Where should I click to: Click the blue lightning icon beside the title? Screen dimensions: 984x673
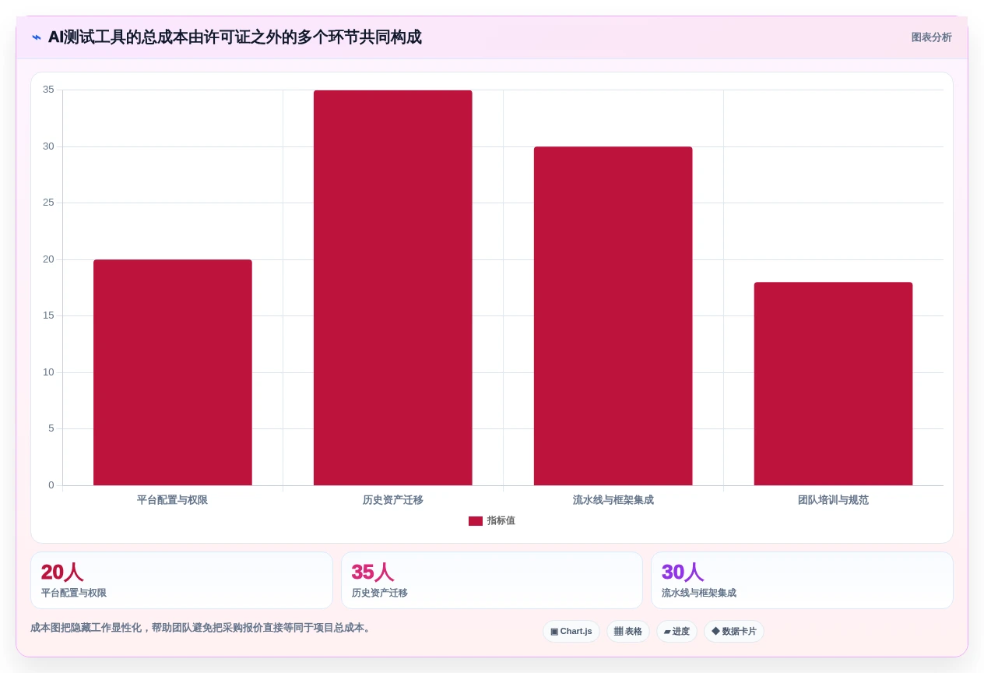(37, 37)
